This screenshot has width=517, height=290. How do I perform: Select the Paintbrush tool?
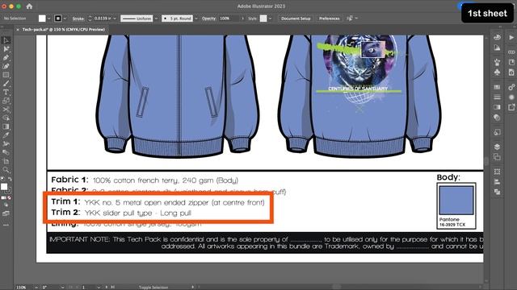6,84
